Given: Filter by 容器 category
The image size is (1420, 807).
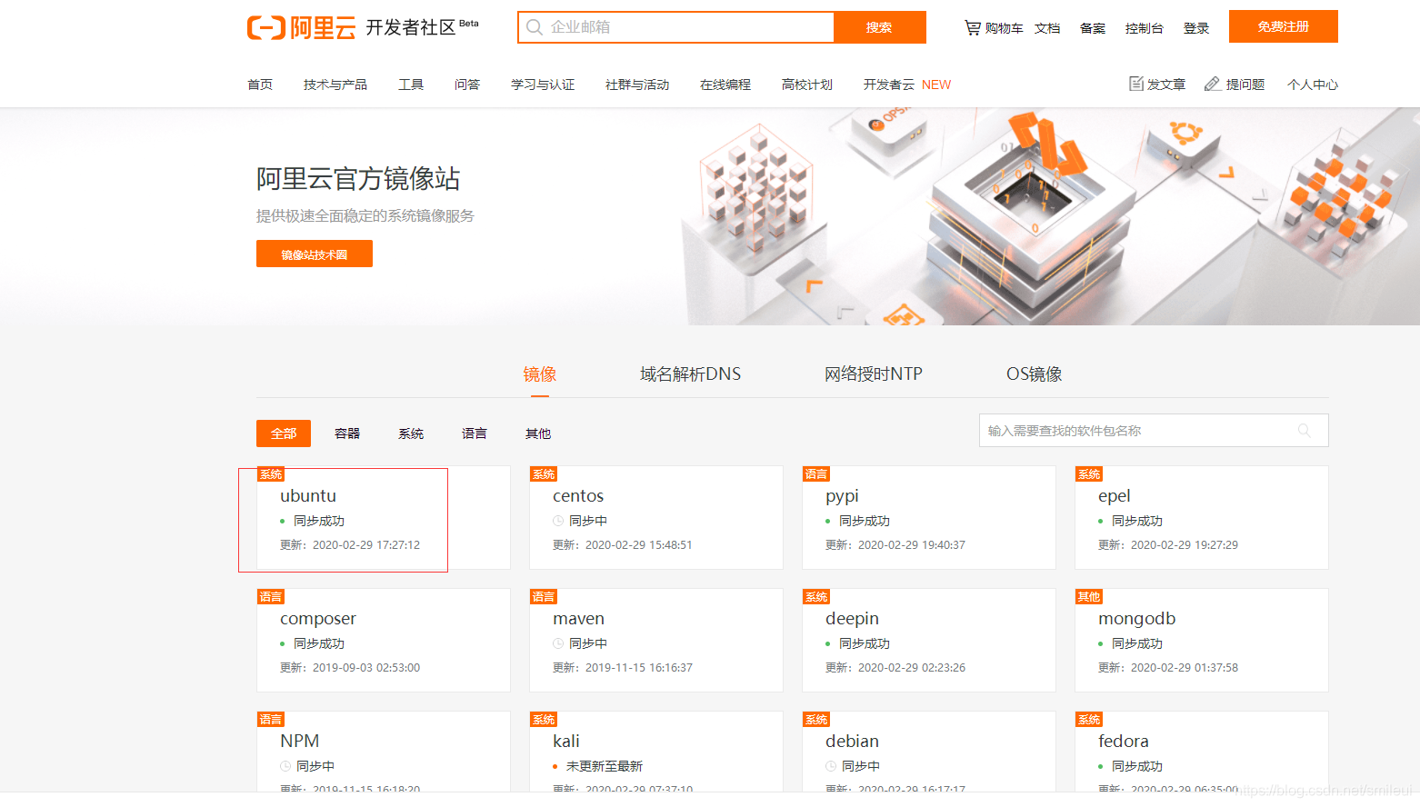Looking at the screenshot, I should coord(347,433).
